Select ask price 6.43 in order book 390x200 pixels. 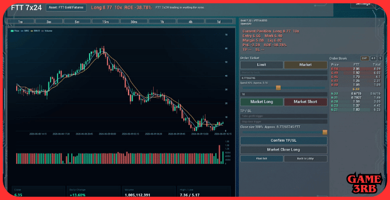pos(334,81)
